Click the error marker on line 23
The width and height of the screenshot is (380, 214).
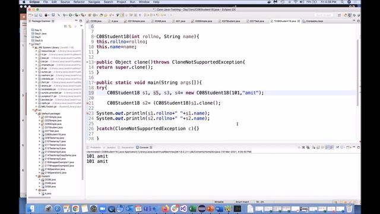click(87, 114)
